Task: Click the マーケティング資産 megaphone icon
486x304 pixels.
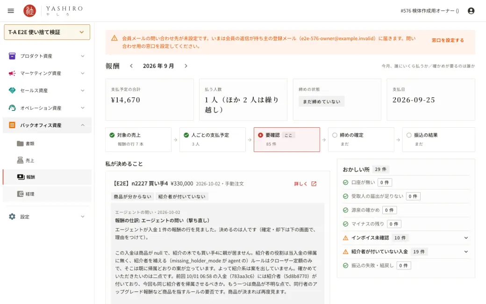Action: coord(12,73)
